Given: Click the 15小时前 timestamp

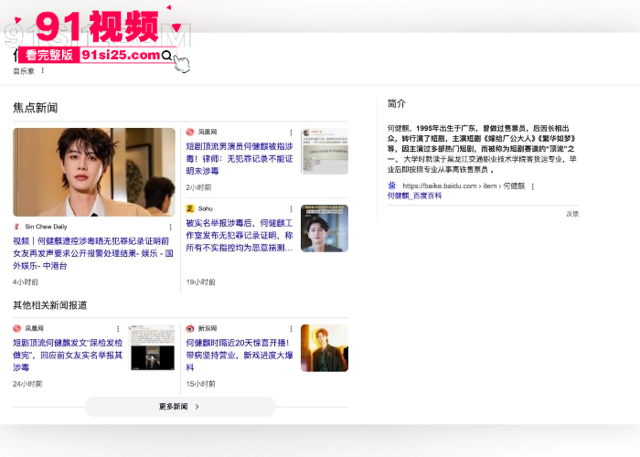Looking at the screenshot, I should click(x=200, y=384).
